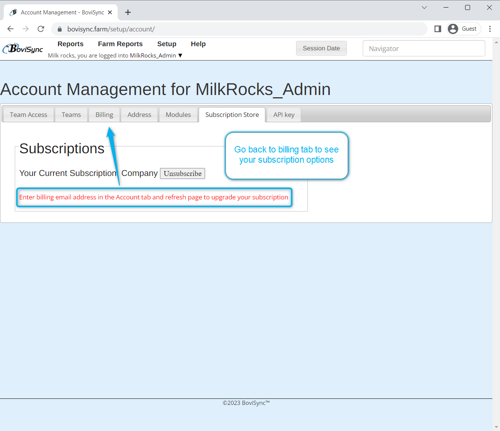This screenshot has height=431, width=500.
Task: Click the ©2023 BoviSync footer text
Action: pos(246,403)
